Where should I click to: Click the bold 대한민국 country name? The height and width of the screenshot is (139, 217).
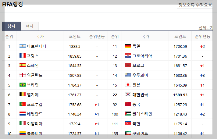coord(140,95)
